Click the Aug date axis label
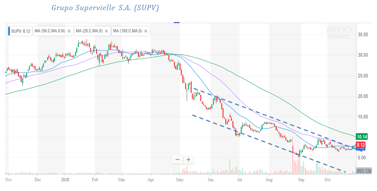This screenshot has width=377, height=191. 269,180
